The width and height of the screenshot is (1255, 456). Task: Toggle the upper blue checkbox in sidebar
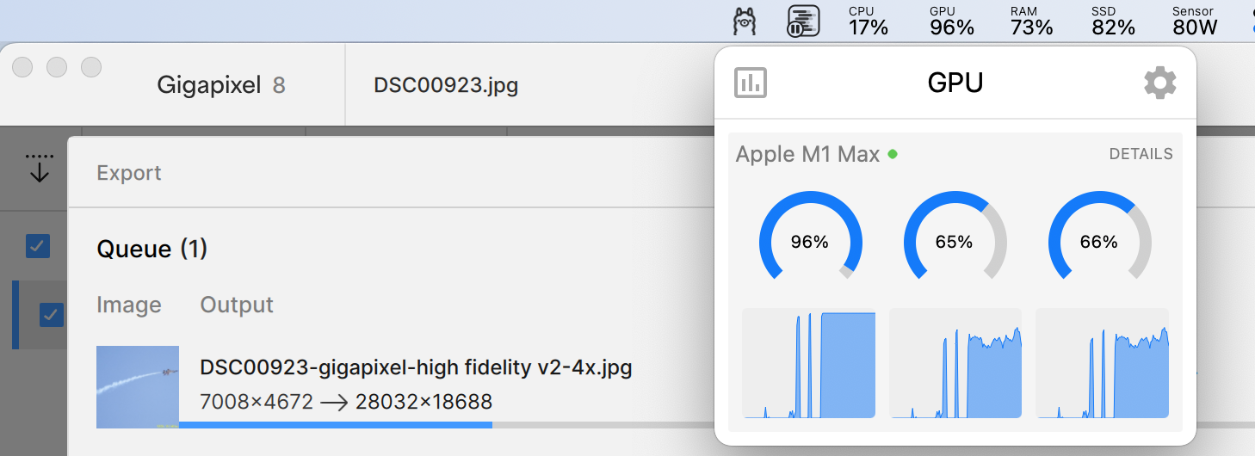(x=38, y=247)
